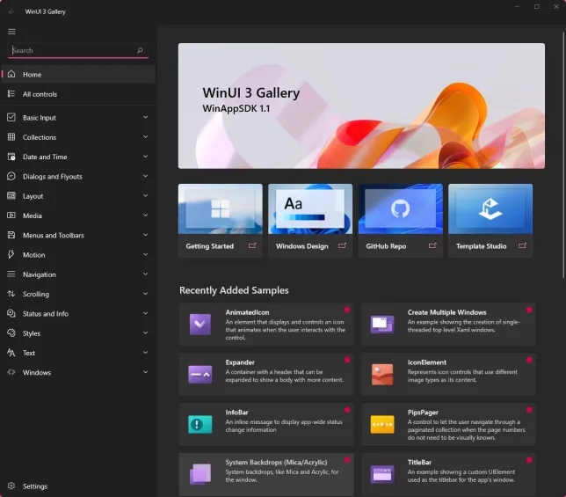Expand the Dialogs and Flyouts chevron
The image size is (566, 497).
click(x=145, y=177)
